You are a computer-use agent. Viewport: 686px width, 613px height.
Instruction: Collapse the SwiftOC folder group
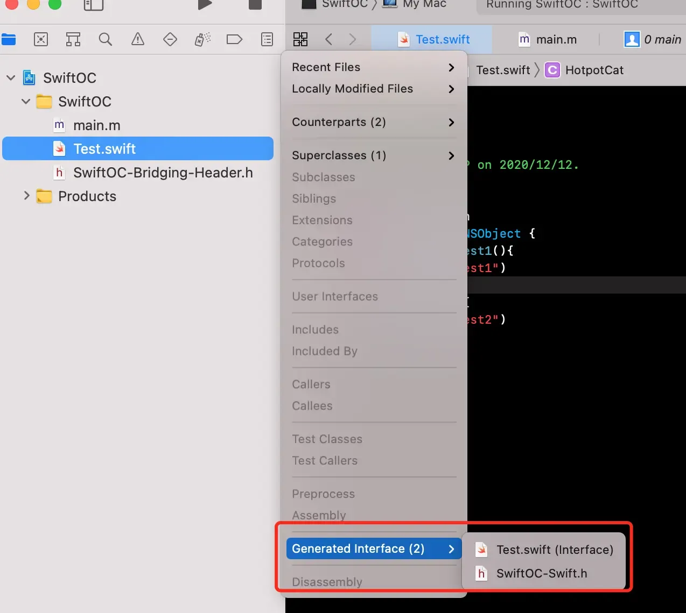click(26, 102)
